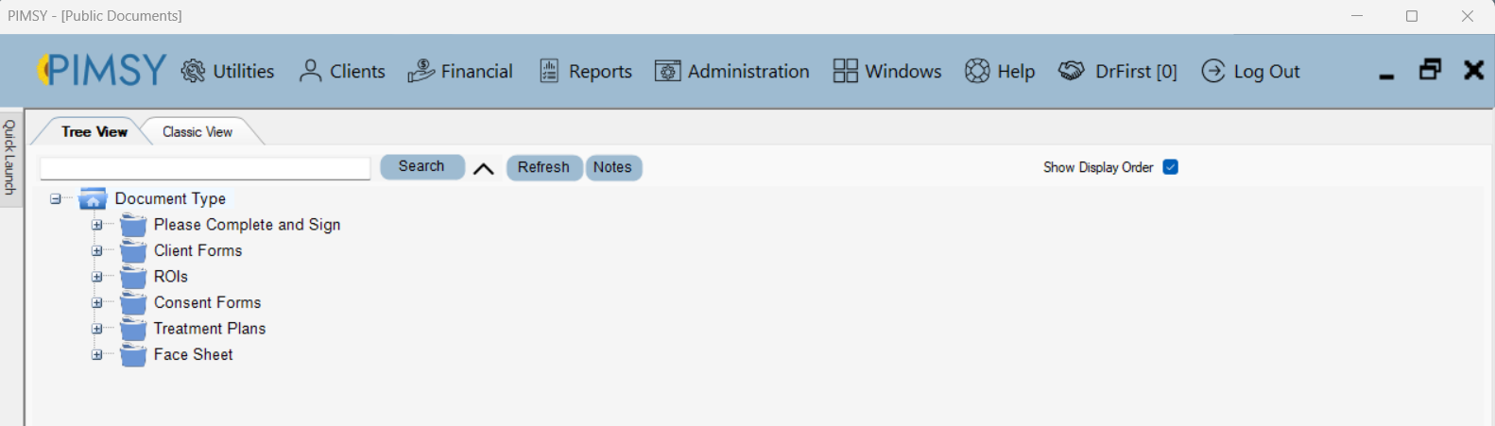
Task: Click the ROIs folder icon
Action: 133,277
